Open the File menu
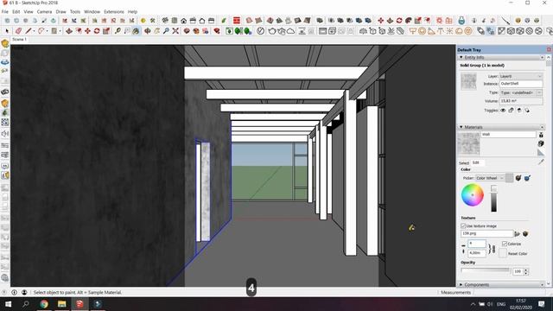 pyautogui.click(x=5, y=11)
